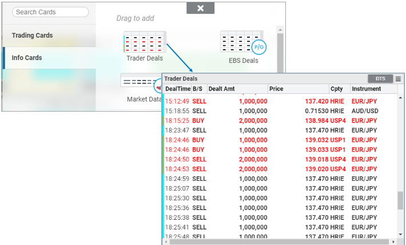This screenshot has height=245, width=406.
Task: Click the Trader Deals card icon
Action: pos(144,41)
